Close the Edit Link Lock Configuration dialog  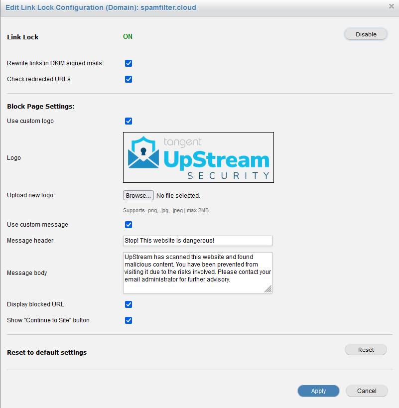(392, 6)
